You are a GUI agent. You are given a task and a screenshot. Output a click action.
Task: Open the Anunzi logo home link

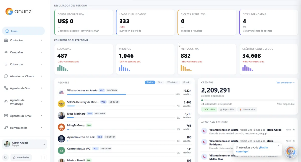(19, 11)
